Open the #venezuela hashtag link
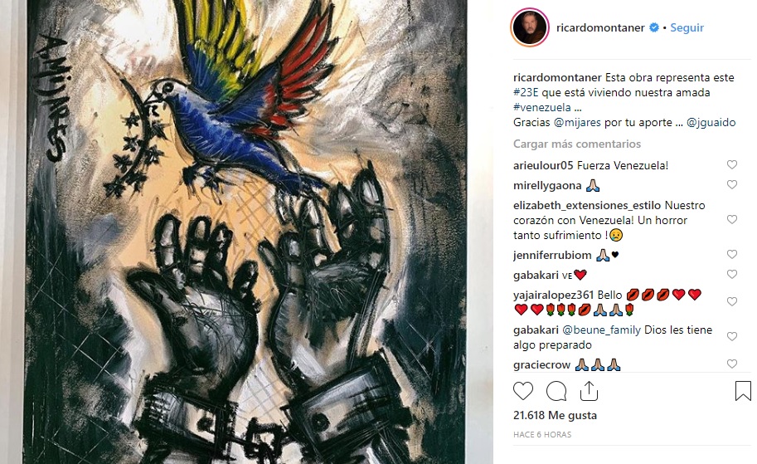Image resolution: width=757 pixels, height=464 pixels. (x=541, y=107)
